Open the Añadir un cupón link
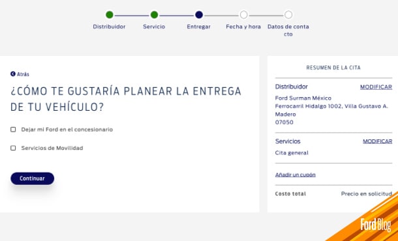This screenshot has height=241, width=398. coord(295,175)
